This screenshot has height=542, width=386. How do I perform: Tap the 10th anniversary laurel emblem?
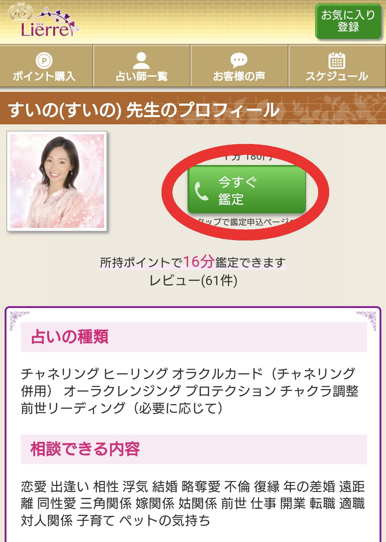click(x=20, y=13)
